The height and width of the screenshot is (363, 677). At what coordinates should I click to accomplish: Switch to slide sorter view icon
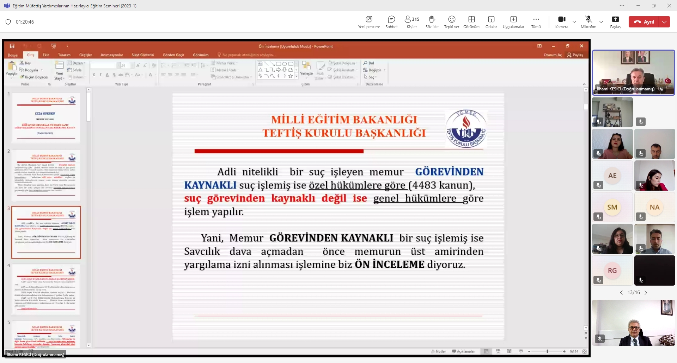click(498, 351)
